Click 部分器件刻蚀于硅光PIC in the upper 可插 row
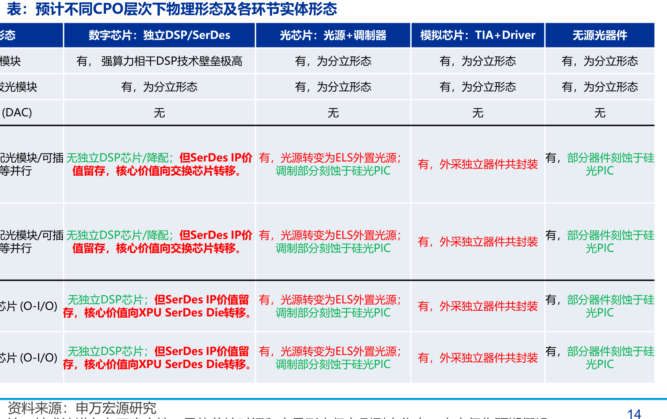The height and width of the screenshot is (419, 667). [x=600, y=164]
